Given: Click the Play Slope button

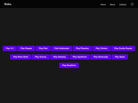Looking at the screenshot, I should tap(120, 57).
